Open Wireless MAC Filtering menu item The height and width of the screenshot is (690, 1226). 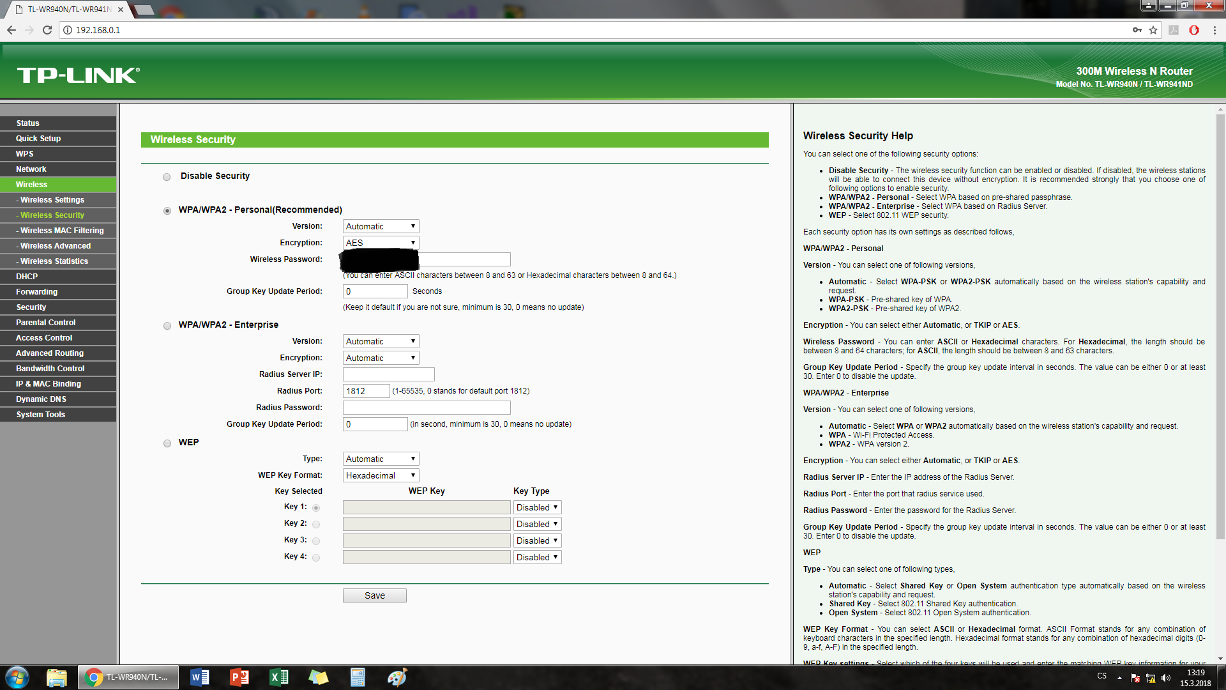(61, 231)
